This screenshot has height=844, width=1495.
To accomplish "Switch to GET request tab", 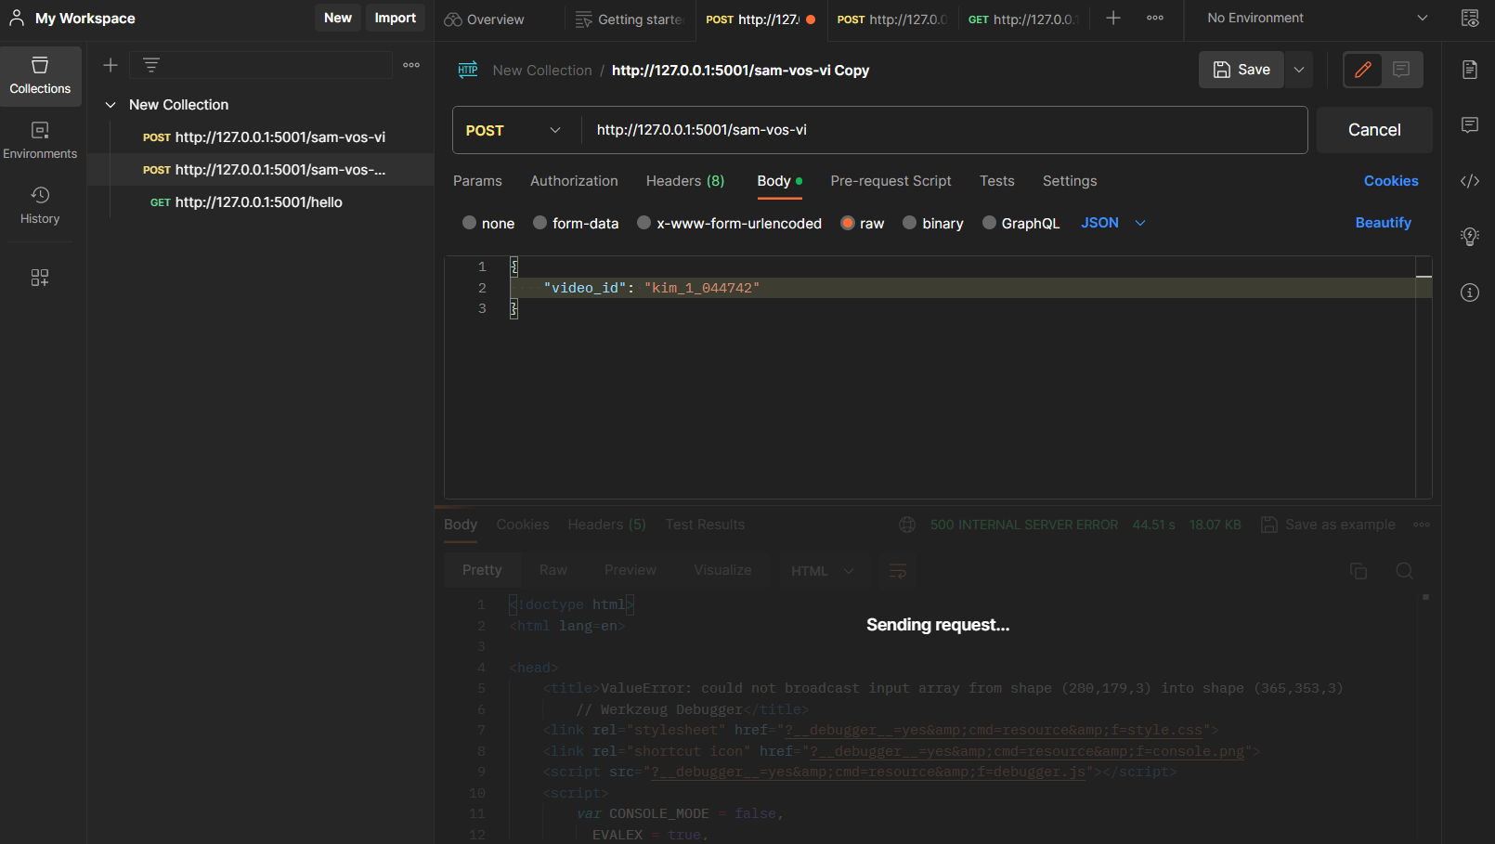I will (x=1023, y=19).
